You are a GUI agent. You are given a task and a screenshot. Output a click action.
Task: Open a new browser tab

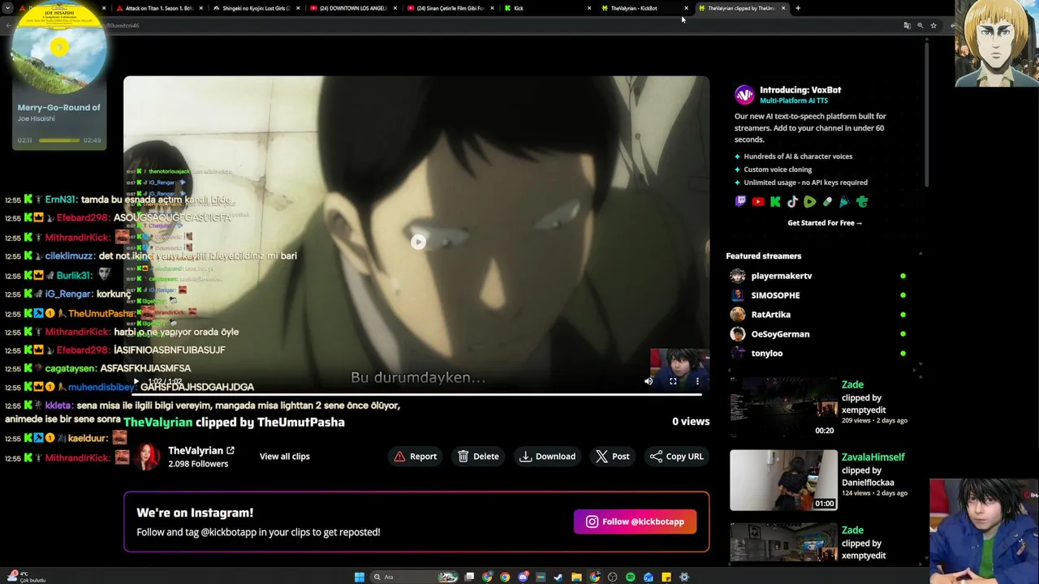(798, 8)
